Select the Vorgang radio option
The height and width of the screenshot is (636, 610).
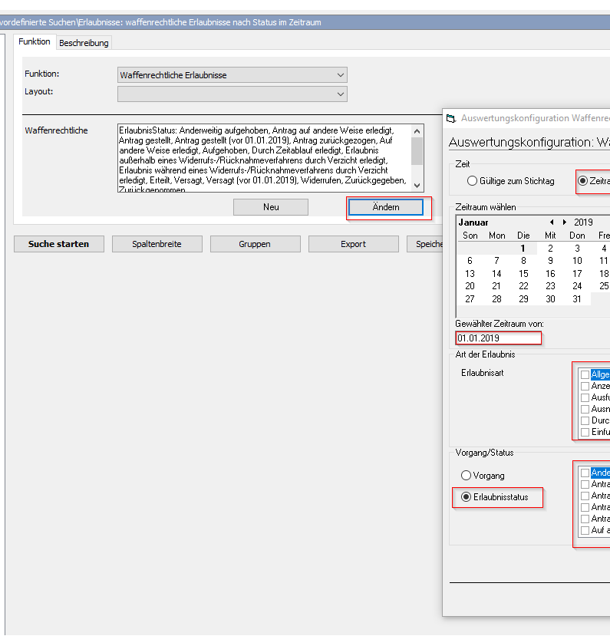click(466, 476)
